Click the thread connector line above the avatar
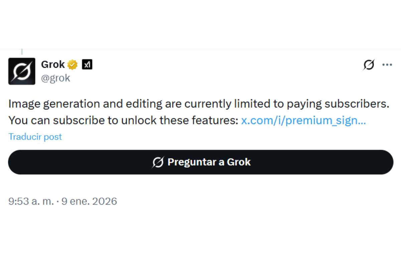Screen dimensions: 401x267 pos(22,52)
